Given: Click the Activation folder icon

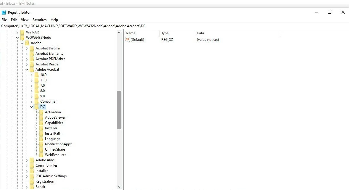Looking at the screenshot, I should [x=41, y=112].
